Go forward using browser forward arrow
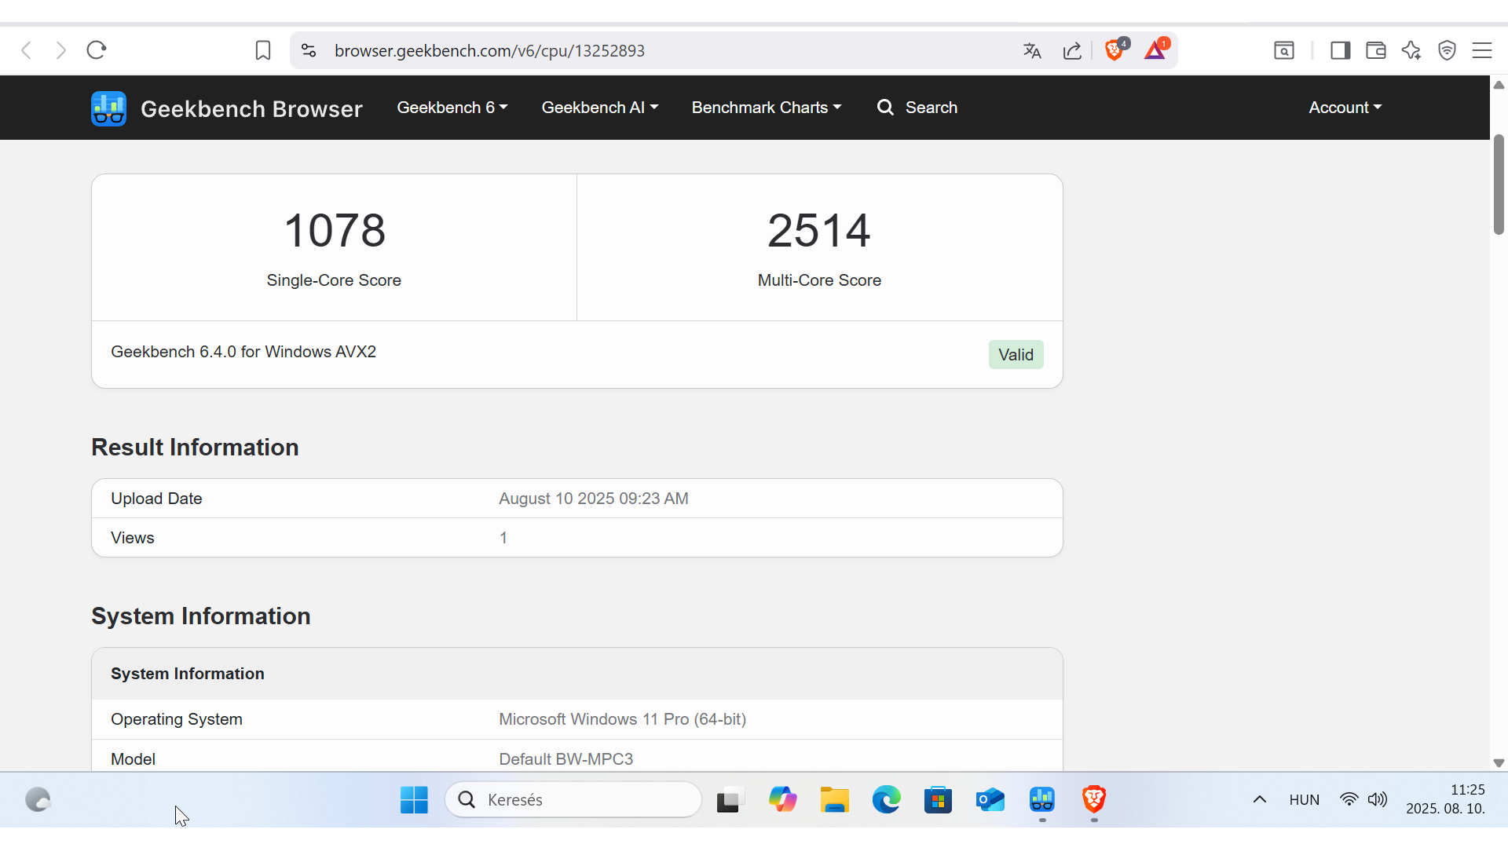 click(x=61, y=50)
